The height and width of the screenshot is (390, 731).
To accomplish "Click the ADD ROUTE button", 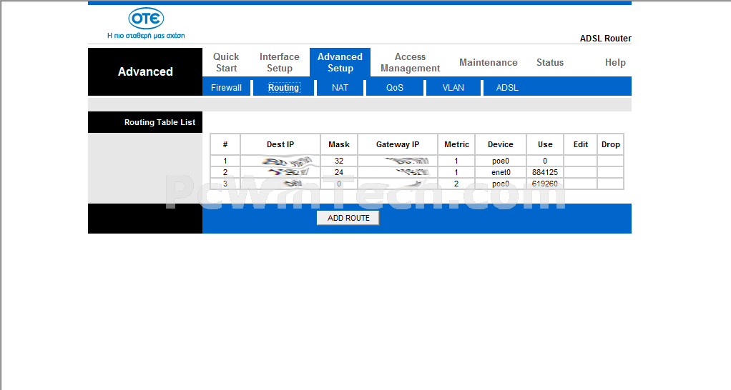I will [348, 218].
